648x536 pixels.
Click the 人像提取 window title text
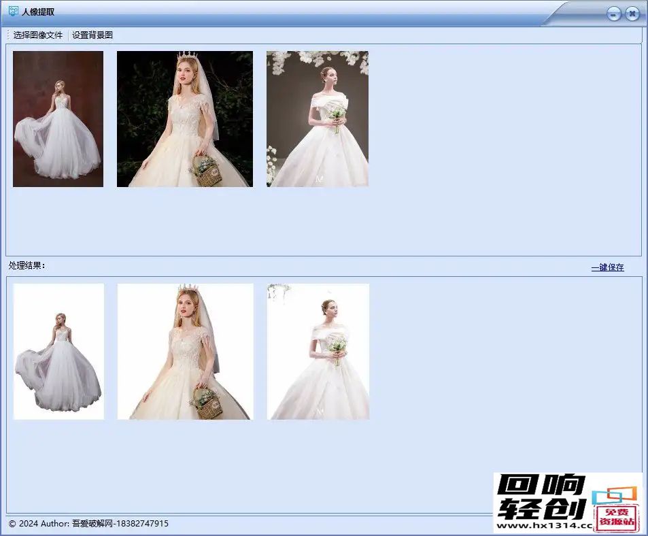pos(38,12)
